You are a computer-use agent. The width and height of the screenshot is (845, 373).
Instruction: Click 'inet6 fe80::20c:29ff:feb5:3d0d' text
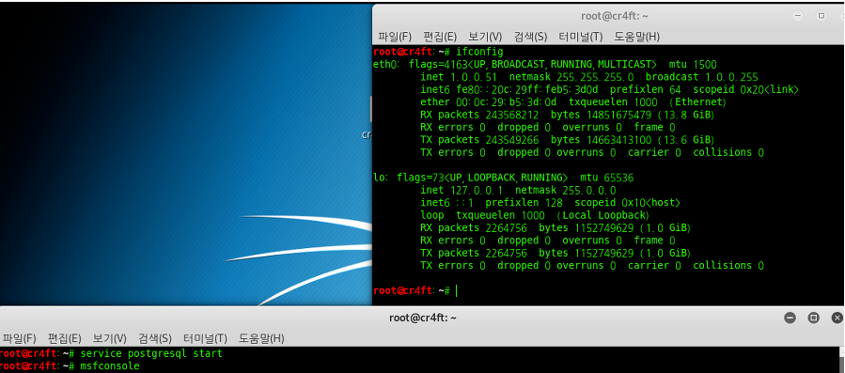click(x=512, y=89)
